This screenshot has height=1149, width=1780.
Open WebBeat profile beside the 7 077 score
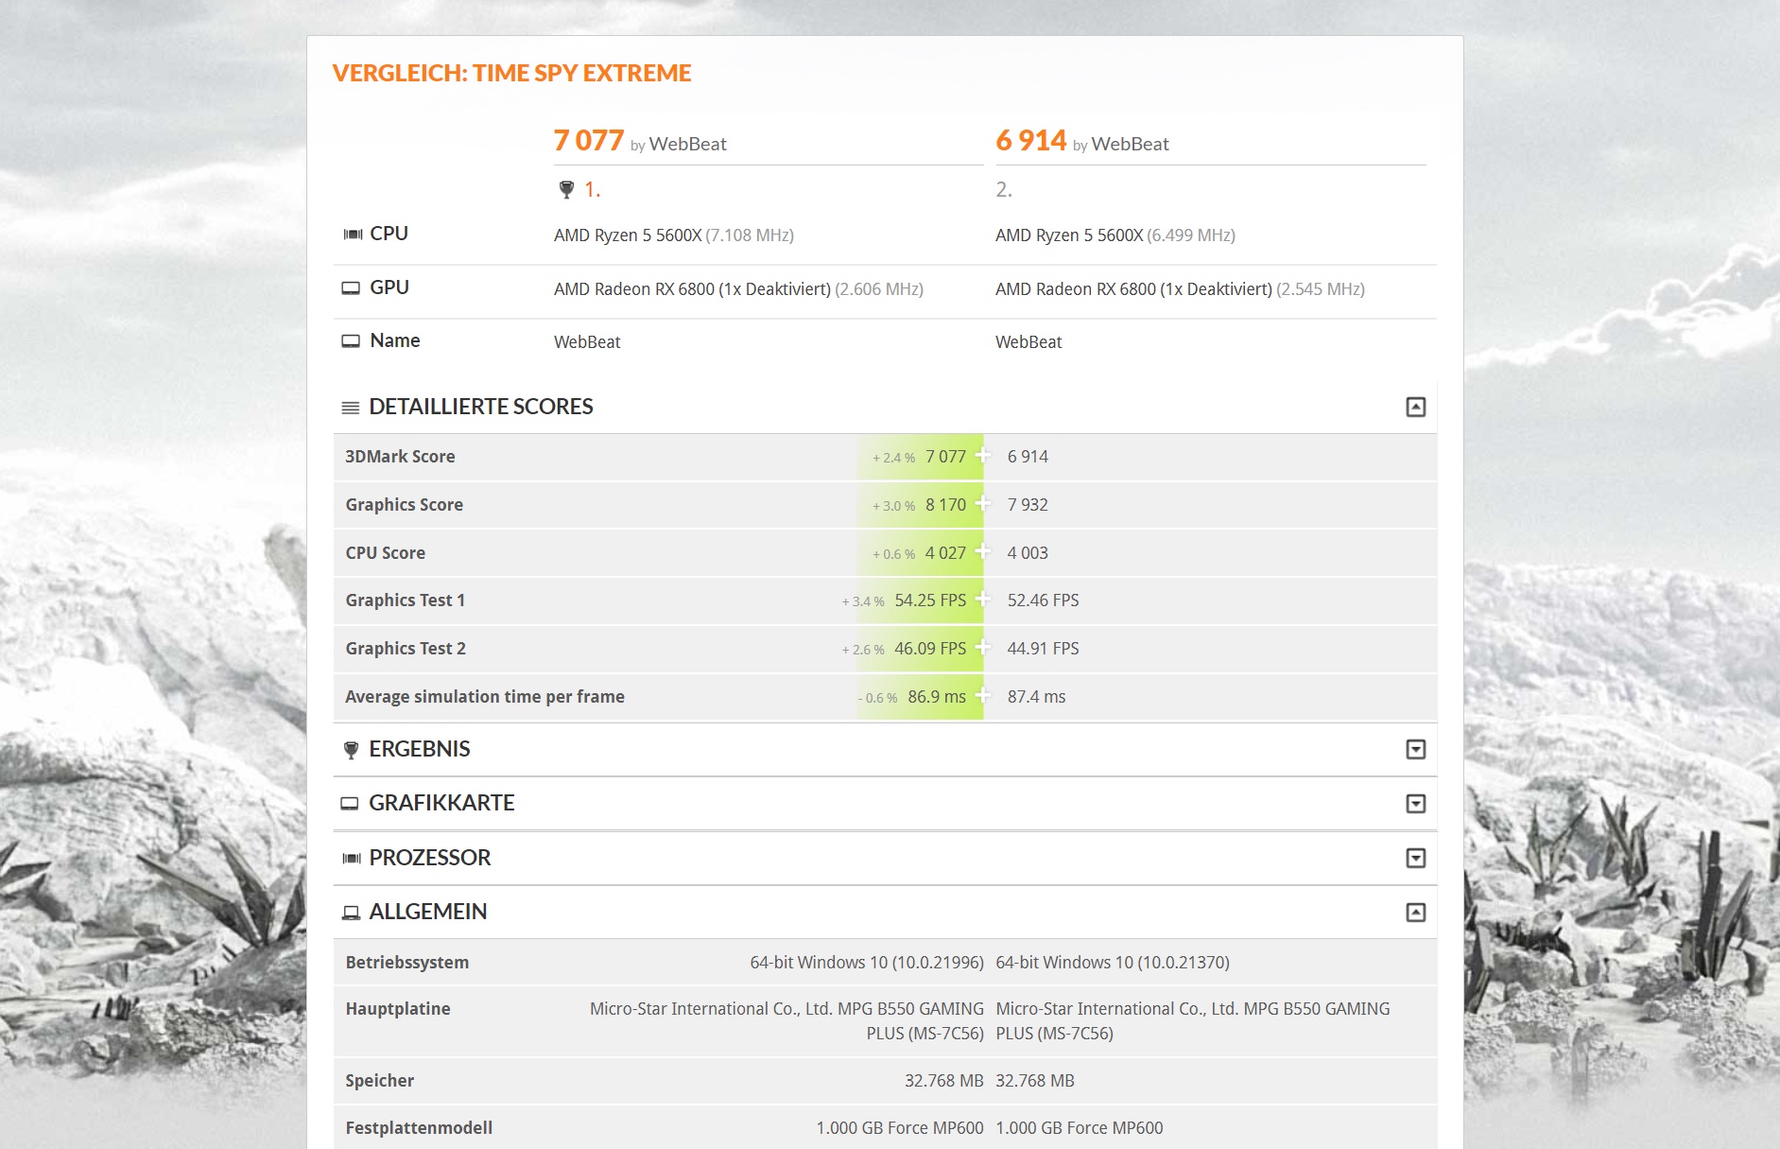coord(687,144)
